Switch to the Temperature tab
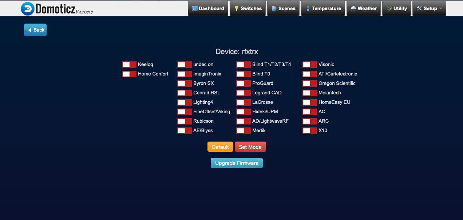 pyautogui.click(x=323, y=8)
